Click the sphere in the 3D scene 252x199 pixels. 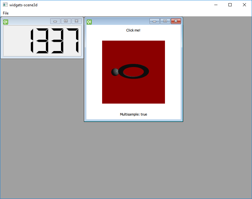pos(114,72)
